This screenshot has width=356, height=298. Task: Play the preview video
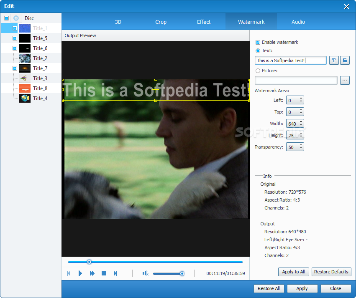pyautogui.click(x=80, y=273)
